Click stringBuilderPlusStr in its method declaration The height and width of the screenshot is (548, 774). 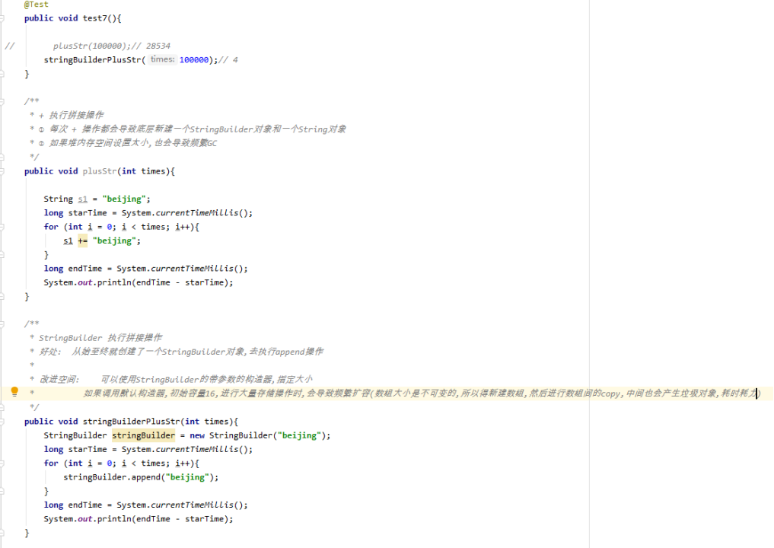(x=132, y=422)
